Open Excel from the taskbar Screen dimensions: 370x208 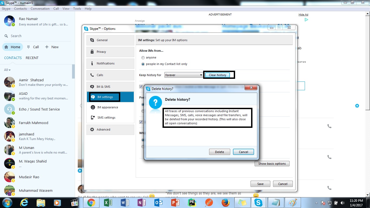pyautogui.click(x=108, y=203)
